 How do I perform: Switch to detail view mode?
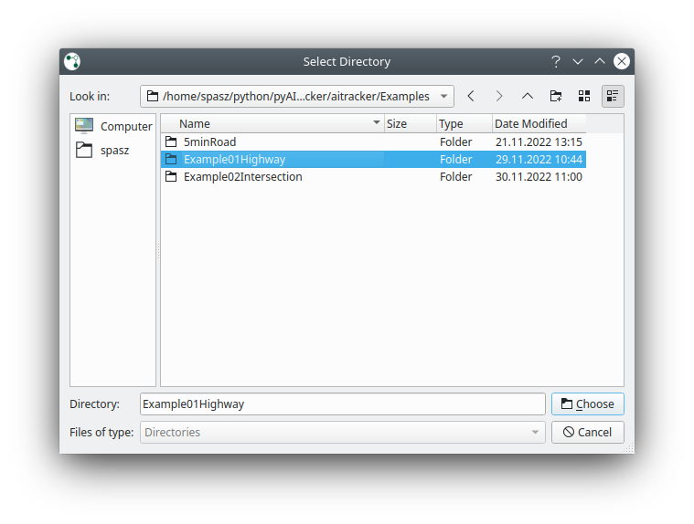(x=613, y=96)
